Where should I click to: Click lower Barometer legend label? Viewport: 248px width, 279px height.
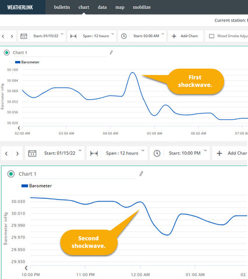pos(40,186)
